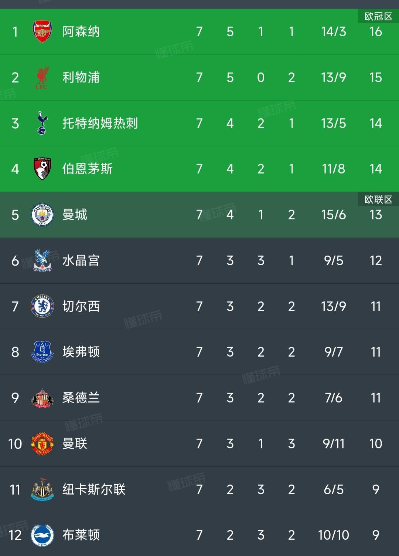Image resolution: width=399 pixels, height=556 pixels.
Task: Tap the Crystal Palace crest
Action: [42, 260]
